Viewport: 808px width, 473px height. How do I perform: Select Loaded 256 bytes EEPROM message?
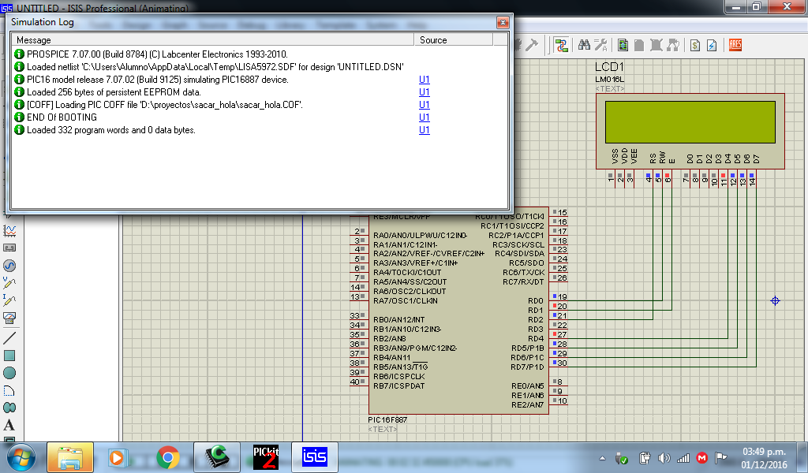tap(114, 92)
